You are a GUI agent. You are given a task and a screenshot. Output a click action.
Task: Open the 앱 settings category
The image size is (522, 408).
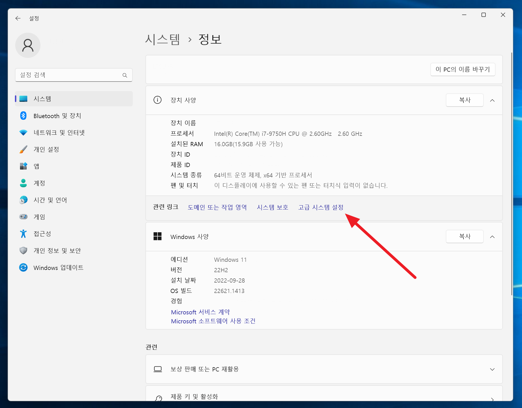(74, 166)
